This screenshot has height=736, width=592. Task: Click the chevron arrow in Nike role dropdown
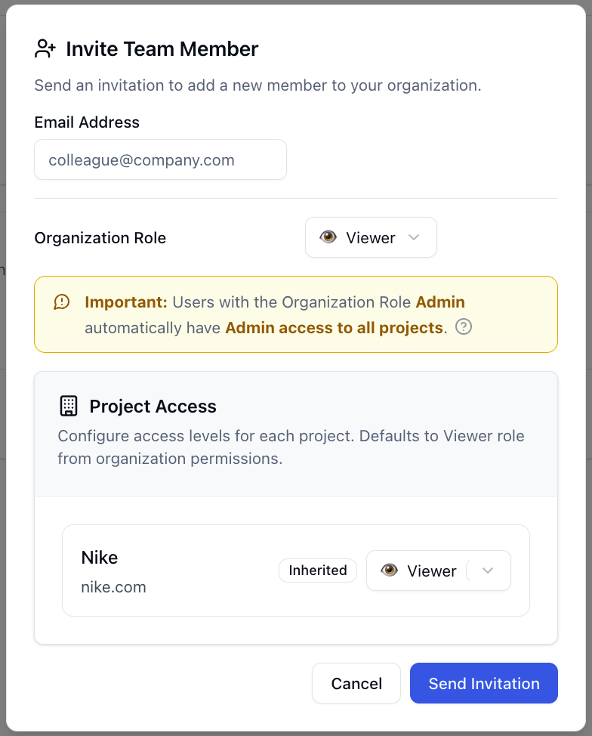(x=487, y=571)
